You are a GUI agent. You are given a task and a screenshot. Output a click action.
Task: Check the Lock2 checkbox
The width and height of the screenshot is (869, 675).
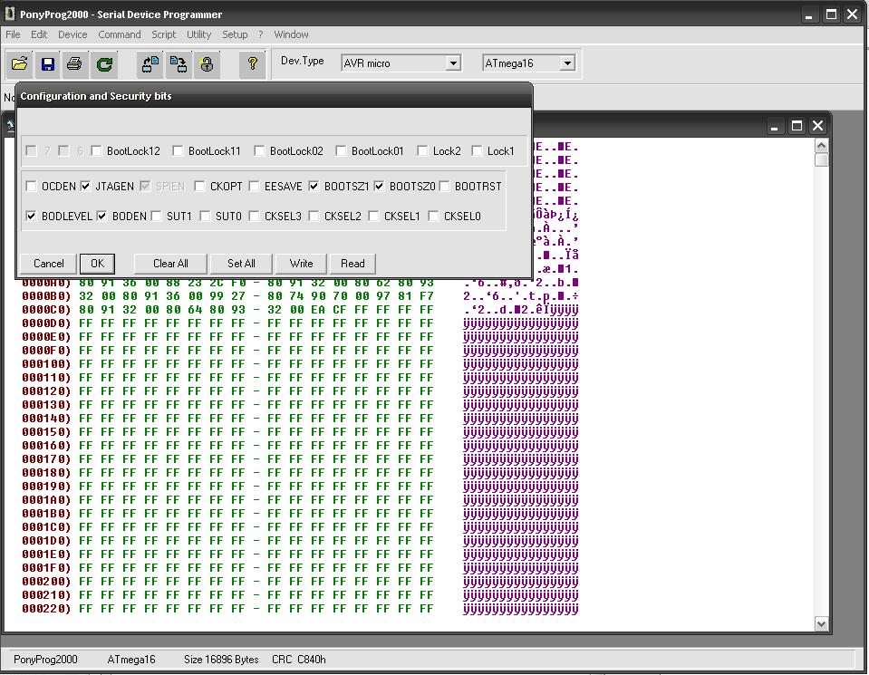[x=422, y=150]
